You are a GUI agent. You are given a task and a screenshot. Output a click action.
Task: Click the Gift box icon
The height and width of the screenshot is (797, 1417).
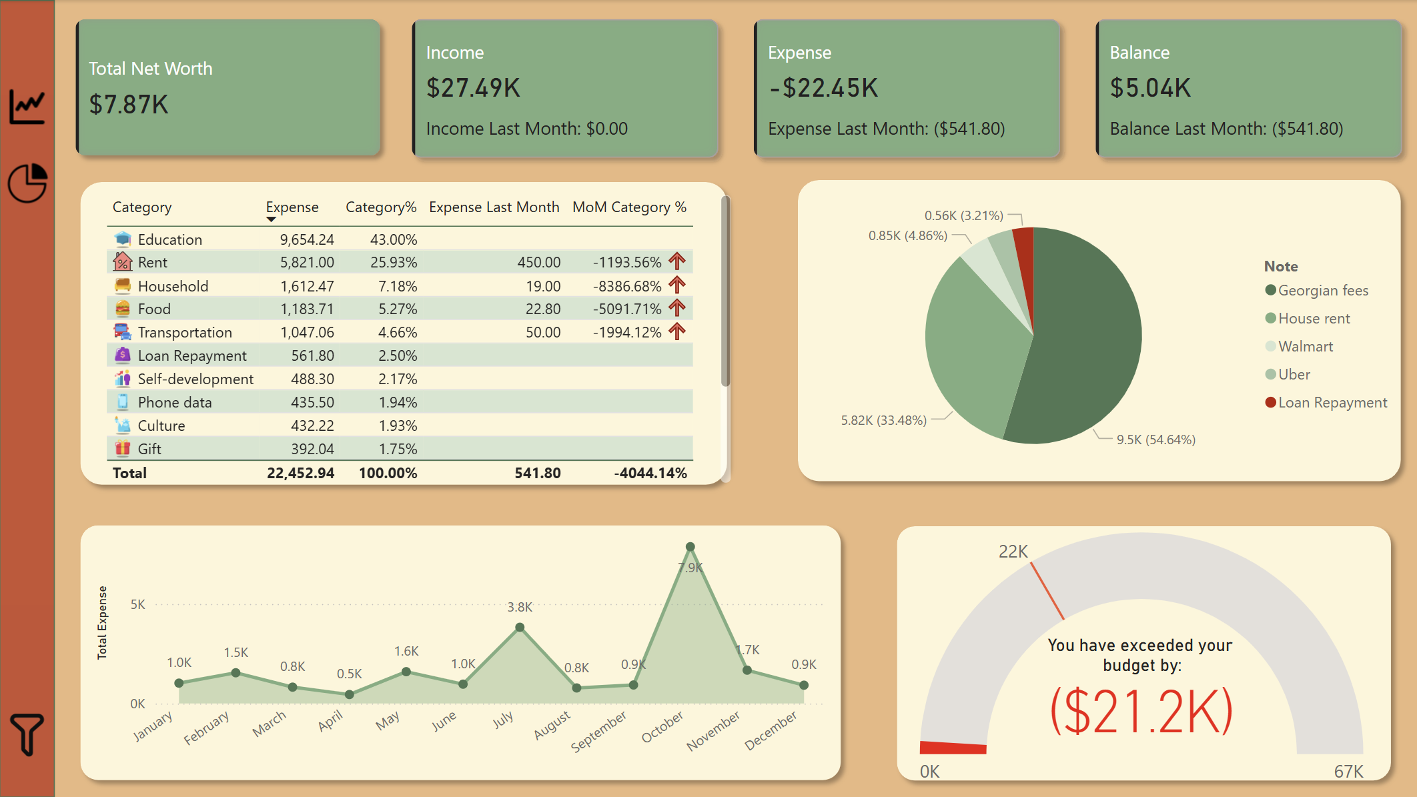tap(123, 449)
